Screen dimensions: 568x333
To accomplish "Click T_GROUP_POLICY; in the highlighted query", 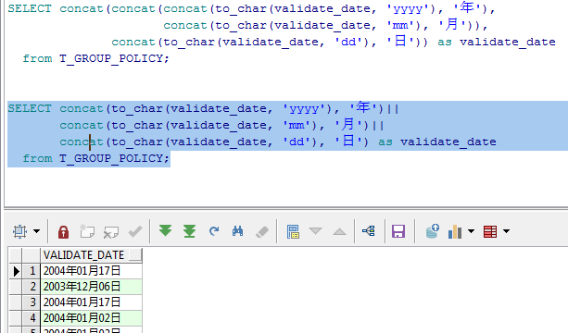I will (x=114, y=158).
